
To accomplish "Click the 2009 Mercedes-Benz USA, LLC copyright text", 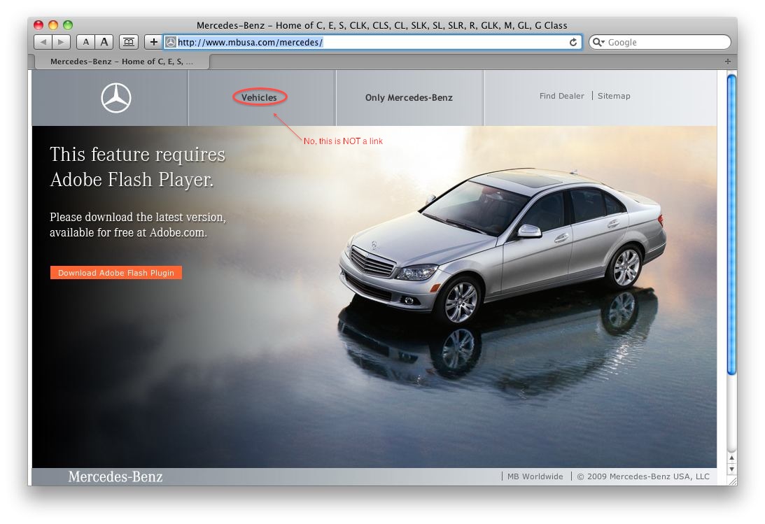I will coord(643,476).
